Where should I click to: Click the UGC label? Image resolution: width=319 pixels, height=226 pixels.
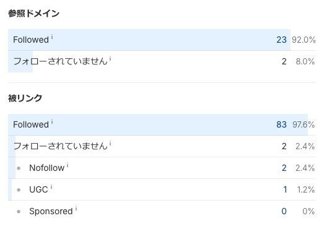[x=38, y=189]
